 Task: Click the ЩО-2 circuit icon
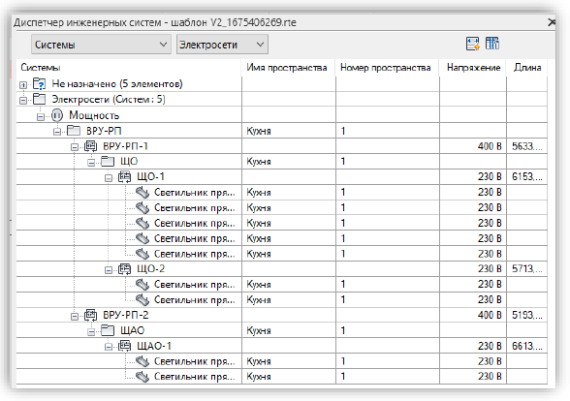(125, 269)
